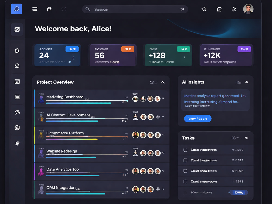The image size is (272, 204).
Task: Click blue button at Tasks panel bottom
Action: pyautogui.click(x=239, y=192)
